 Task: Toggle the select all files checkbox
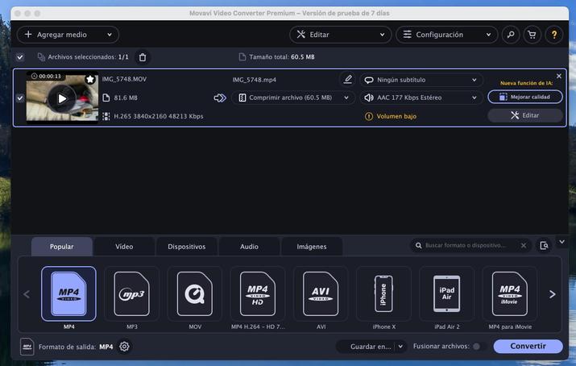point(20,57)
